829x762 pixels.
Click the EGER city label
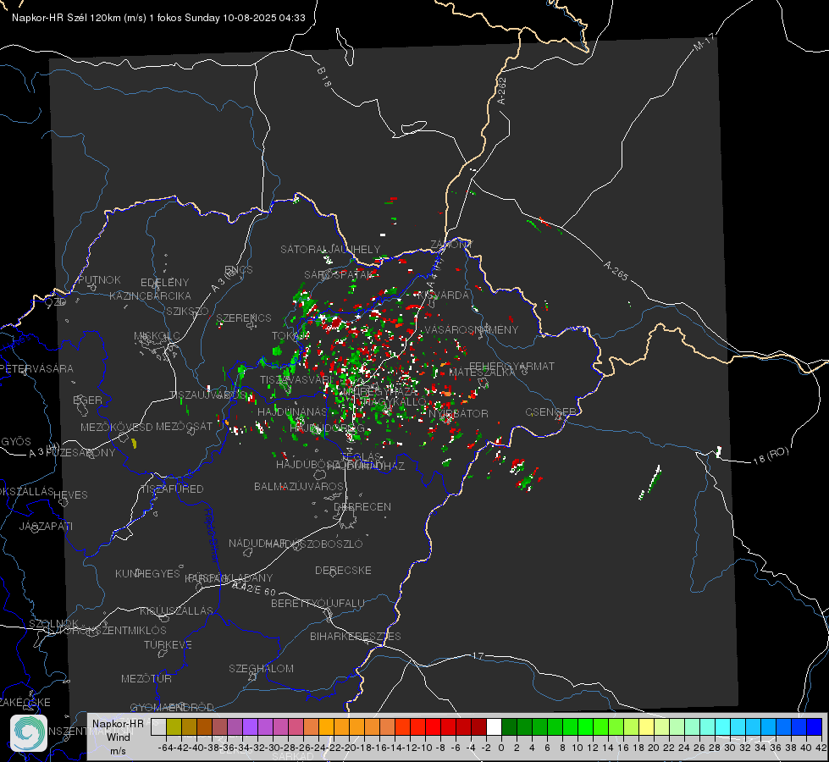pyautogui.click(x=88, y=400)
